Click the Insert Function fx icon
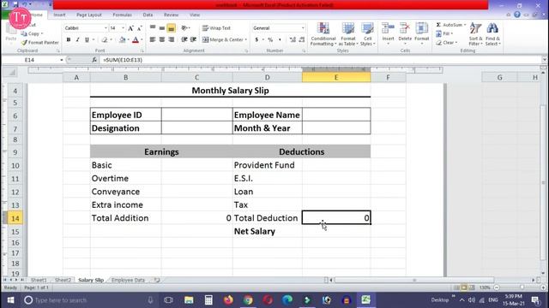The width and height of the screenshot is (549, 308). pyautogui.click(x=94, y=60)
